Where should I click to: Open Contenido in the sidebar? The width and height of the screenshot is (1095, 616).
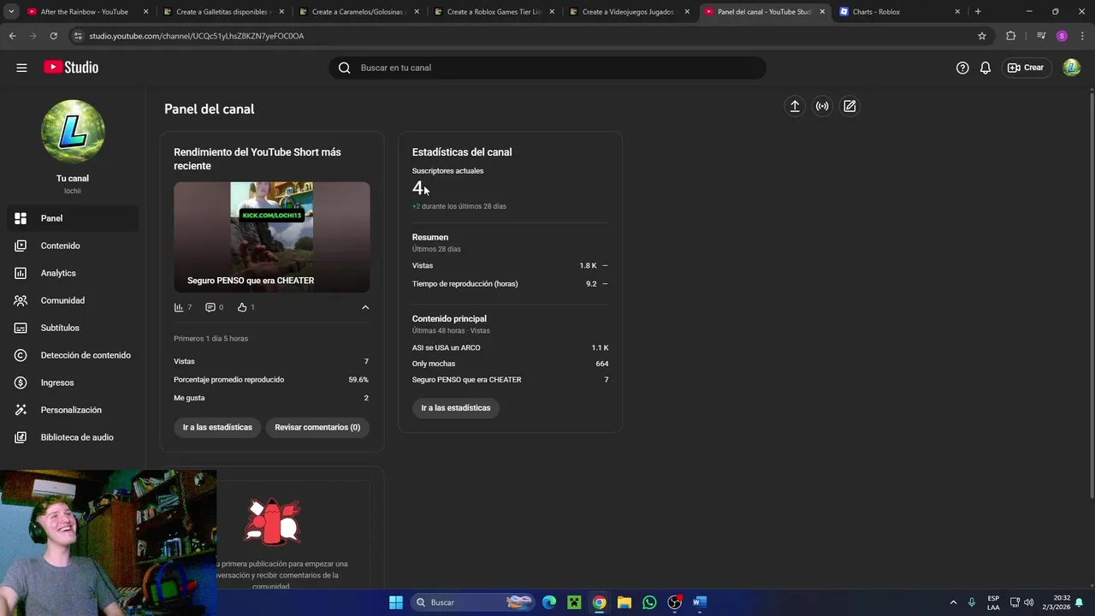(73, 246)
